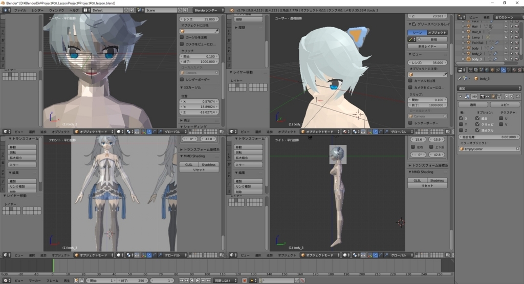Open the Outliner editor type icon
The height and width of the screenshot is (284, 524).
(x=462, y=17)
